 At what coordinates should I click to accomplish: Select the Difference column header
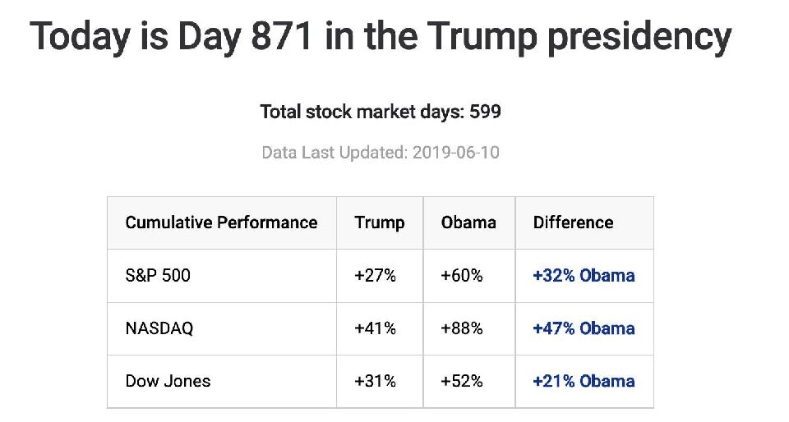[x=573, y=222]
